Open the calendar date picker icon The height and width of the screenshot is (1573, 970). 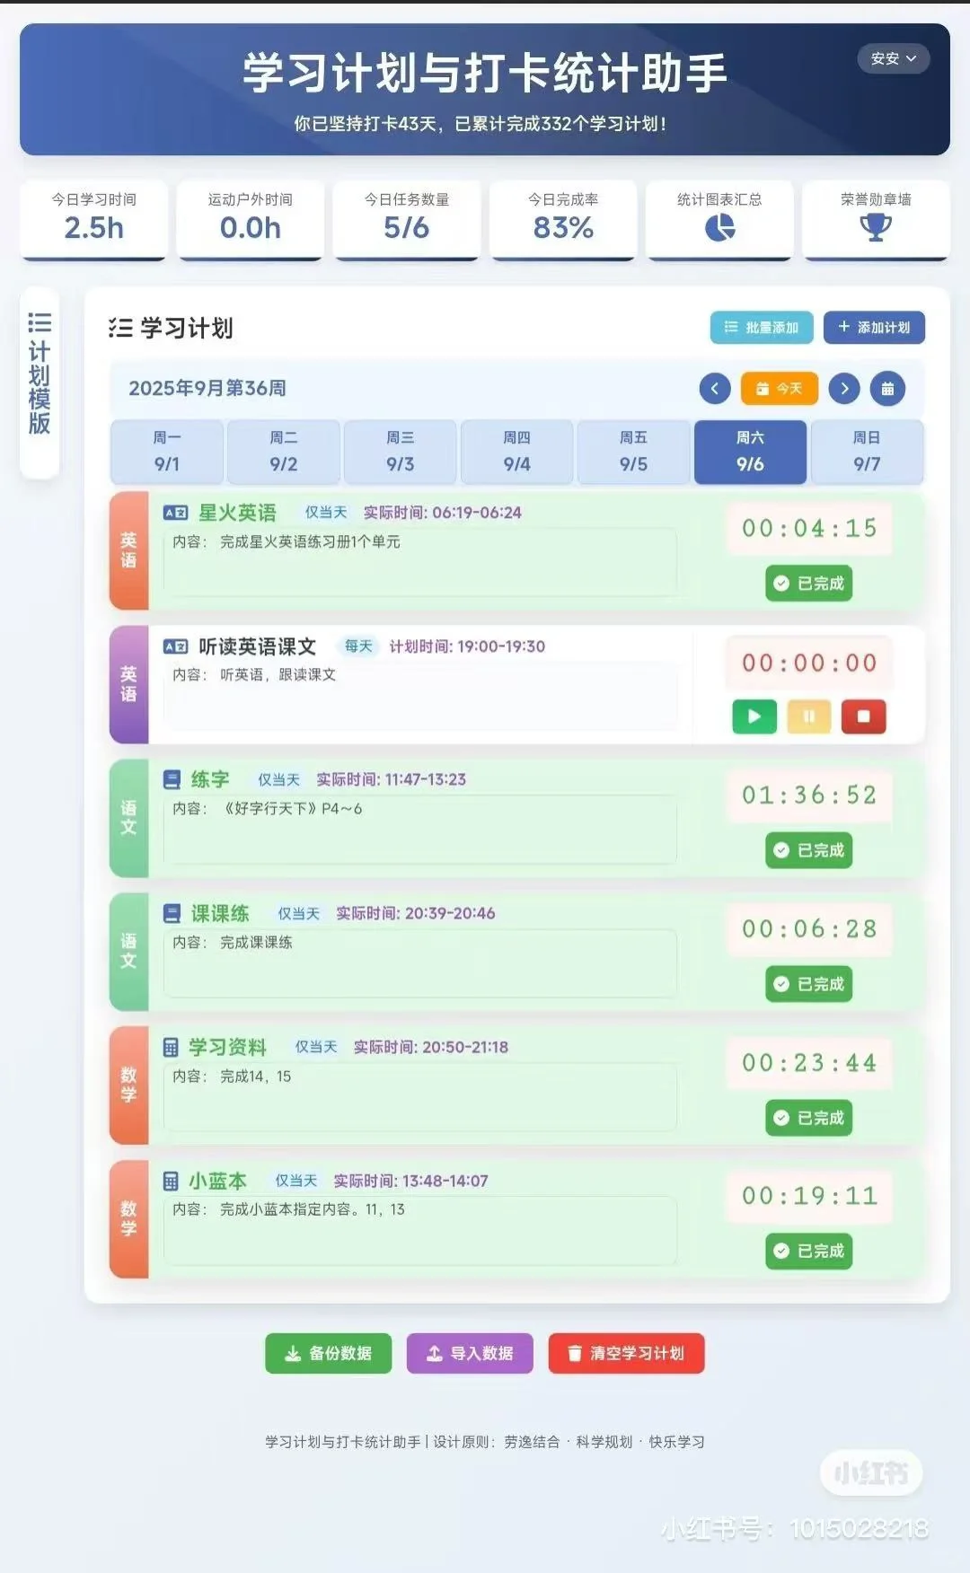[x=887, y=389]
